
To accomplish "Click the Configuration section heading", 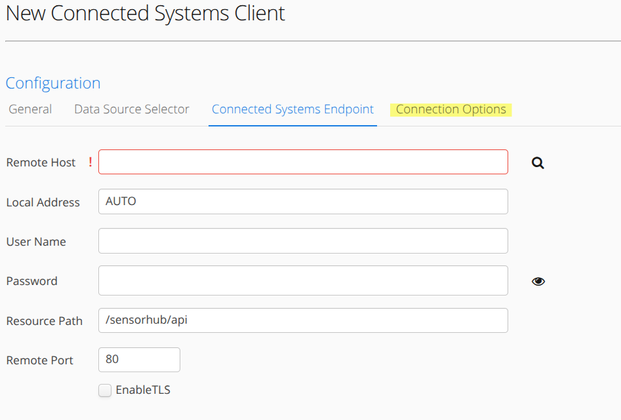I will pyautogui.click(x=53, y=83).
